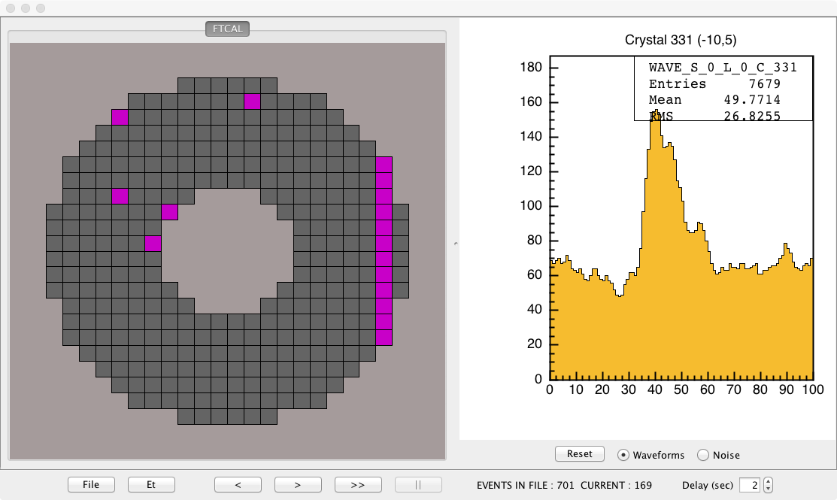Select the Noise radio button
The width and height of the screenshot is (837, 500).
[x=703, y=455]
